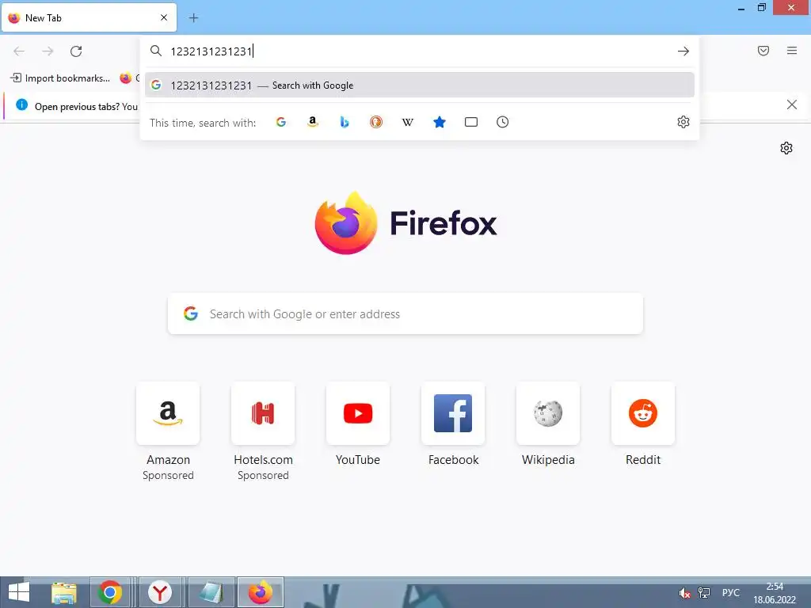Go forward one page

48,51
